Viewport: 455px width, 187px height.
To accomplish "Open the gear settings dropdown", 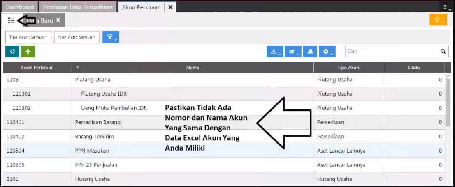I will click(327, 52).
